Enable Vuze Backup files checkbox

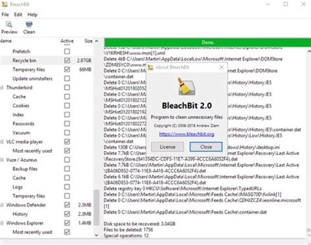(x=67, y=169)
